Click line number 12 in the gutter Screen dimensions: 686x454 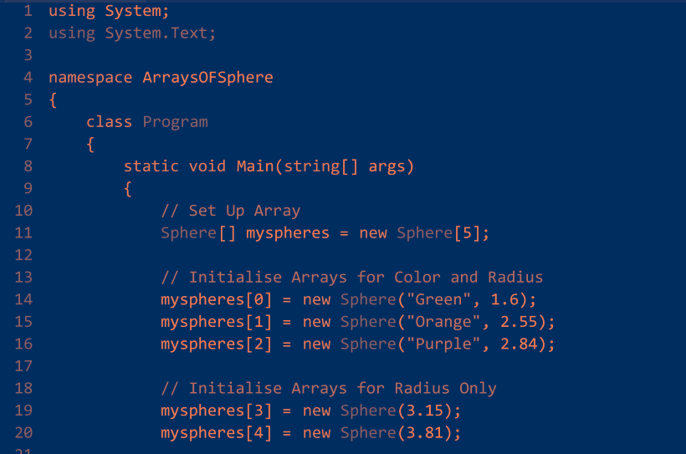tap(23, 255)
